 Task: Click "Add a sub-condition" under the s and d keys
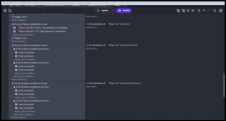click(25, 98)
